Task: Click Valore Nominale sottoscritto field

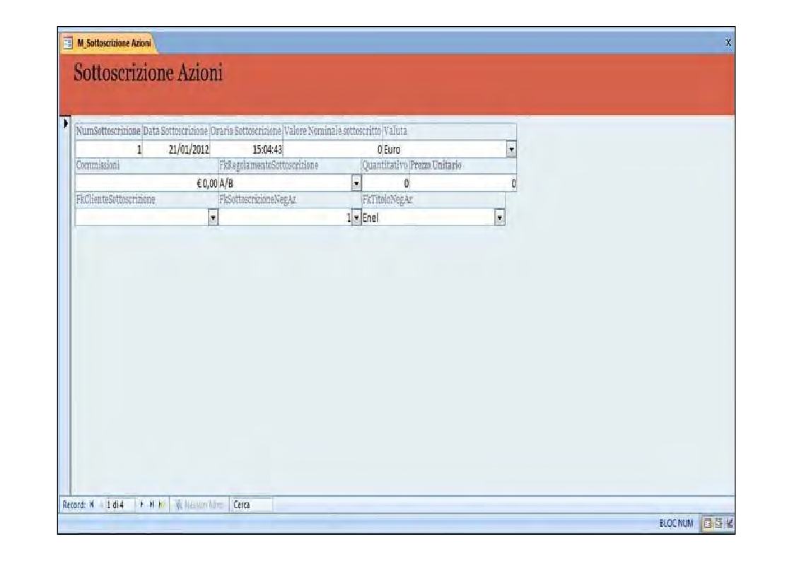Action: [333, 149]
